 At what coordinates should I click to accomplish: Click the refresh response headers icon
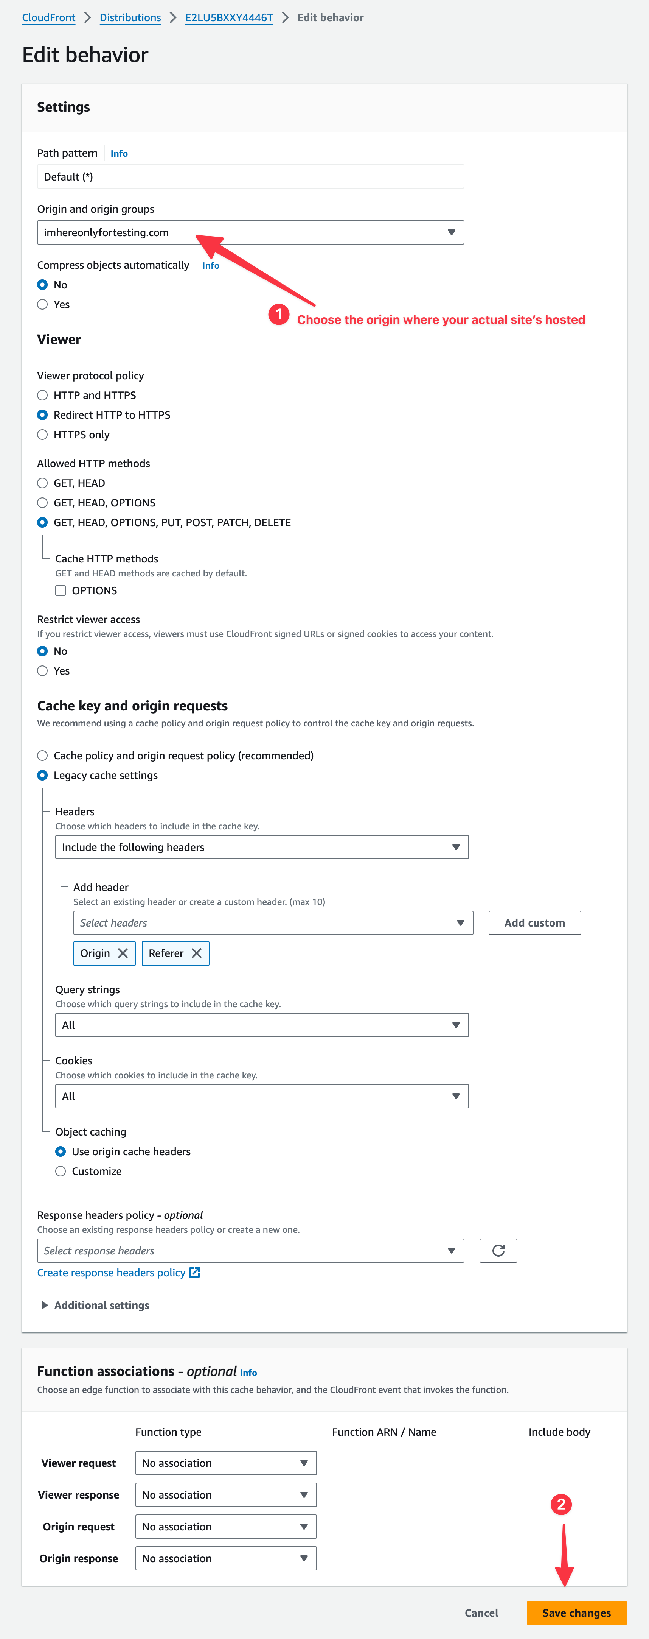[498, 1250]
